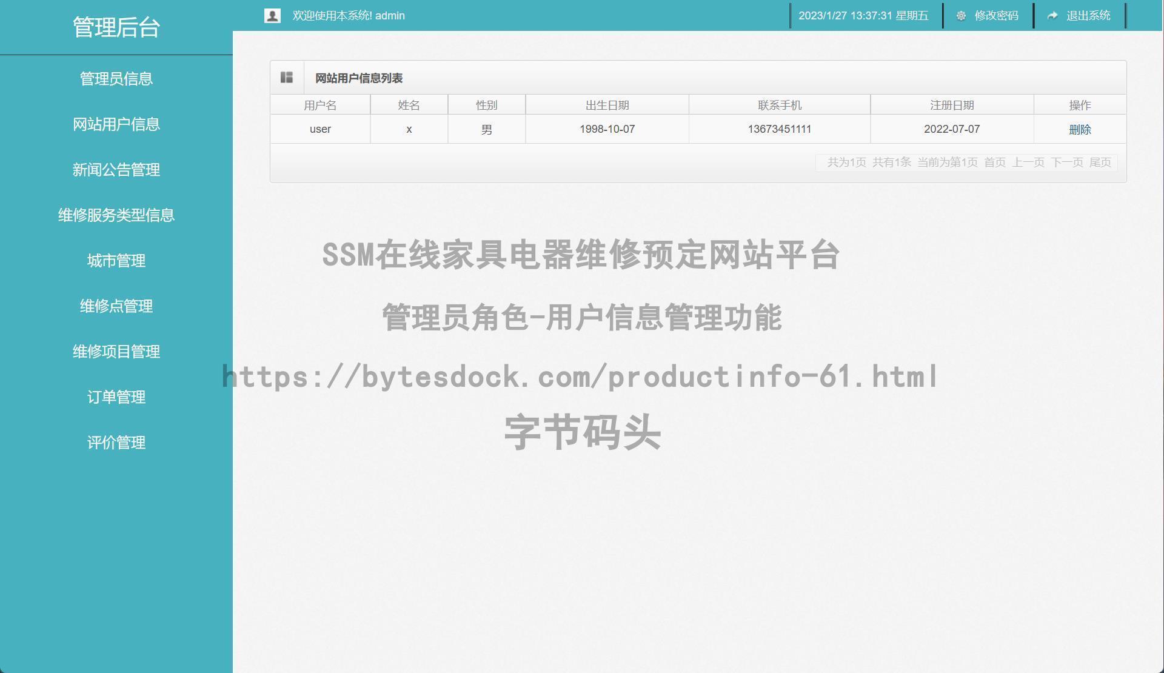Click the gear icon beside 修改密码
The image size is (1164, 673).
point(961,16)
